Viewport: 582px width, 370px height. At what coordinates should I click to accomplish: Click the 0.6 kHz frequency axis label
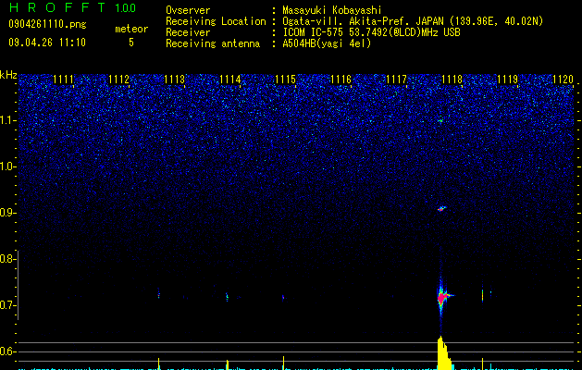point(8,351)
